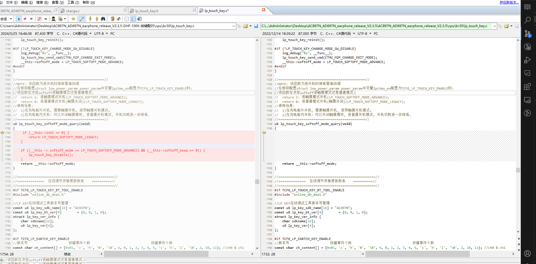Open Source Control icon in side bar

[527, 33]
